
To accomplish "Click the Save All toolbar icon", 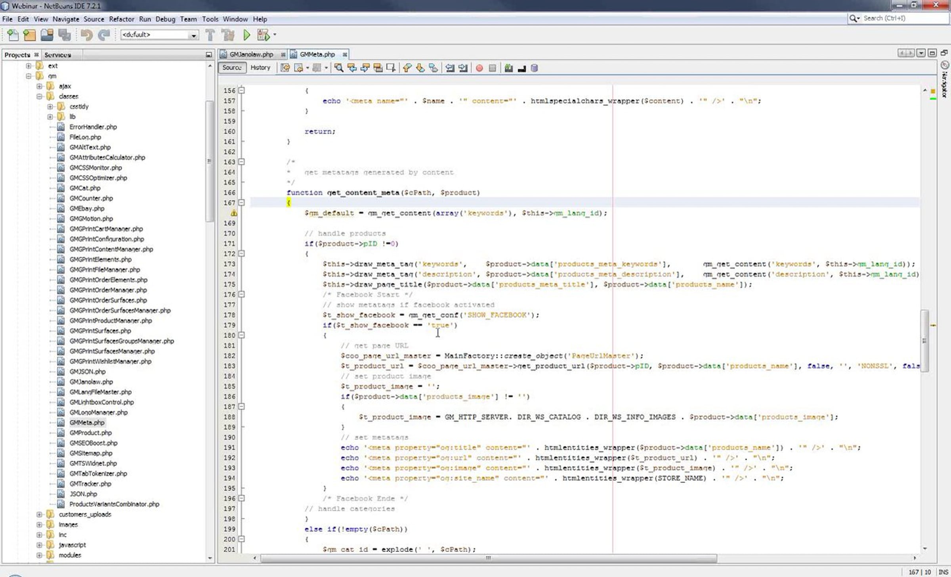I will (x=64, y=35).
